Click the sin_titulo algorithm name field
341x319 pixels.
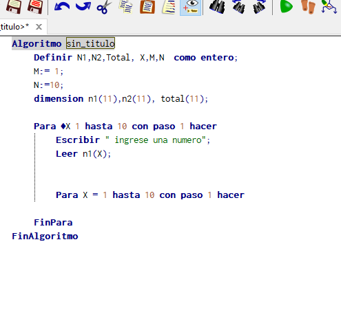[x=90, y=43]
